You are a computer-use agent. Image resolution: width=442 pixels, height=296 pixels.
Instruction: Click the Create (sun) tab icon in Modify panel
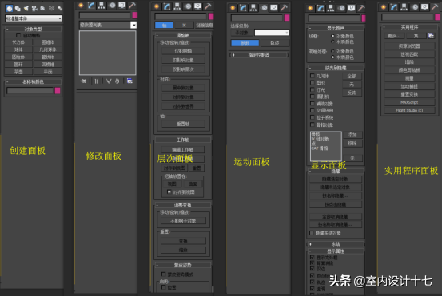click(81, 6)
